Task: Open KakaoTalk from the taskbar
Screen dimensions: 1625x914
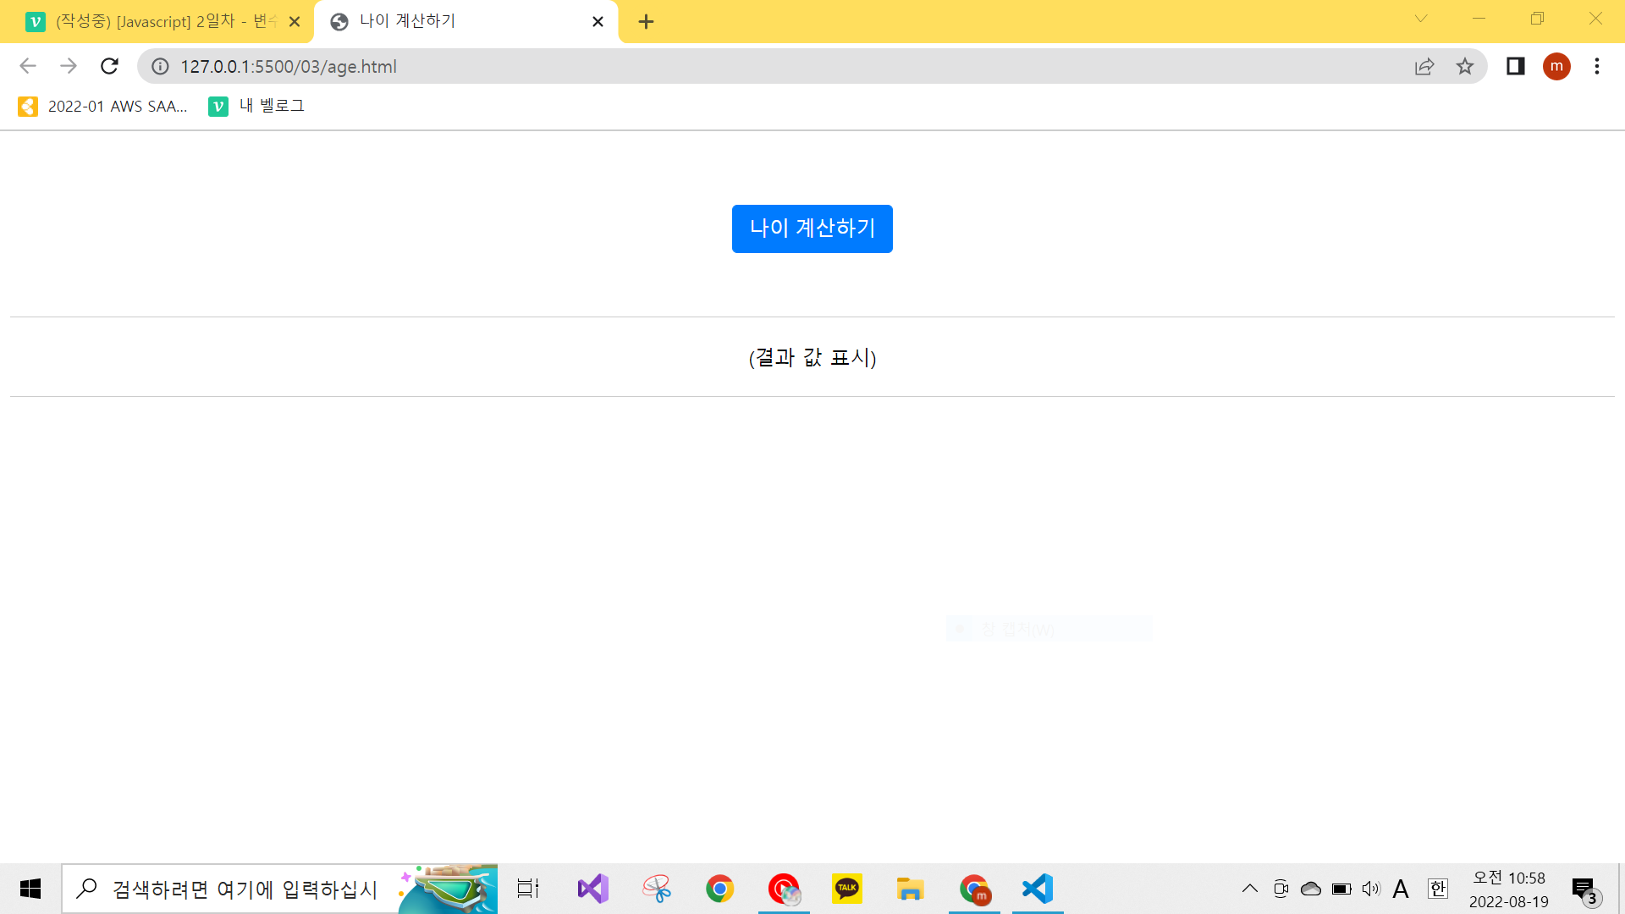Action: (846, 889)
